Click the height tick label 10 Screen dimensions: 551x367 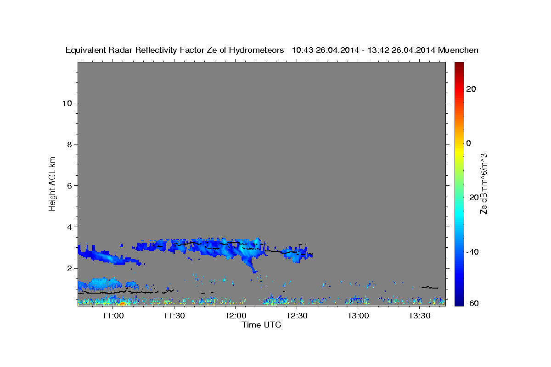point(67,103)
